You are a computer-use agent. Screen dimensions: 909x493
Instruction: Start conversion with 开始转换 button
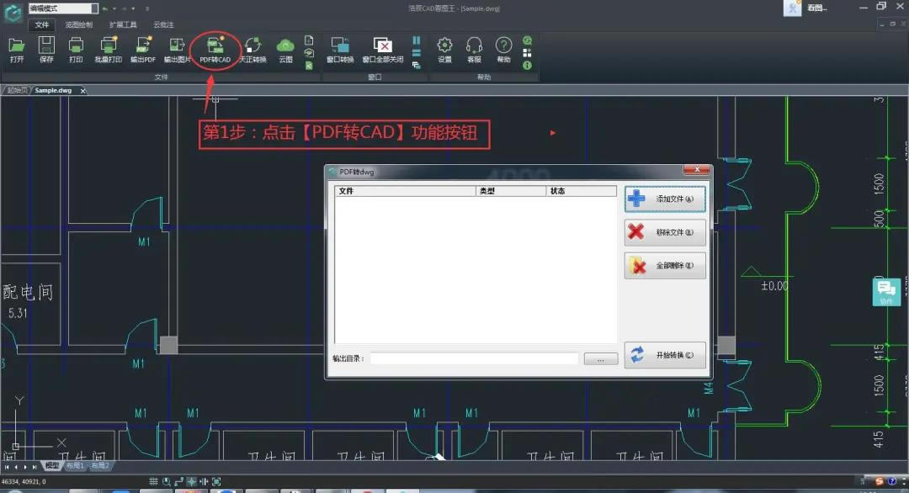665,355
